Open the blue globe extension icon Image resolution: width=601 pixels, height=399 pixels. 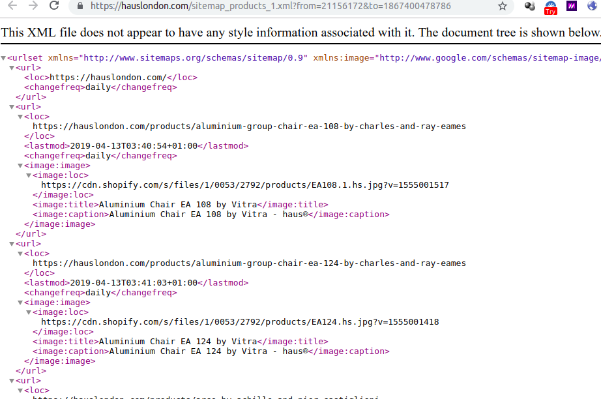(x=591, y=6)
